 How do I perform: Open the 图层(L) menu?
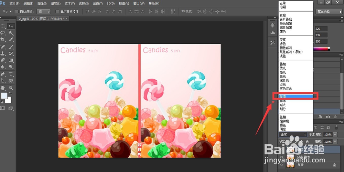click(55, 3)
